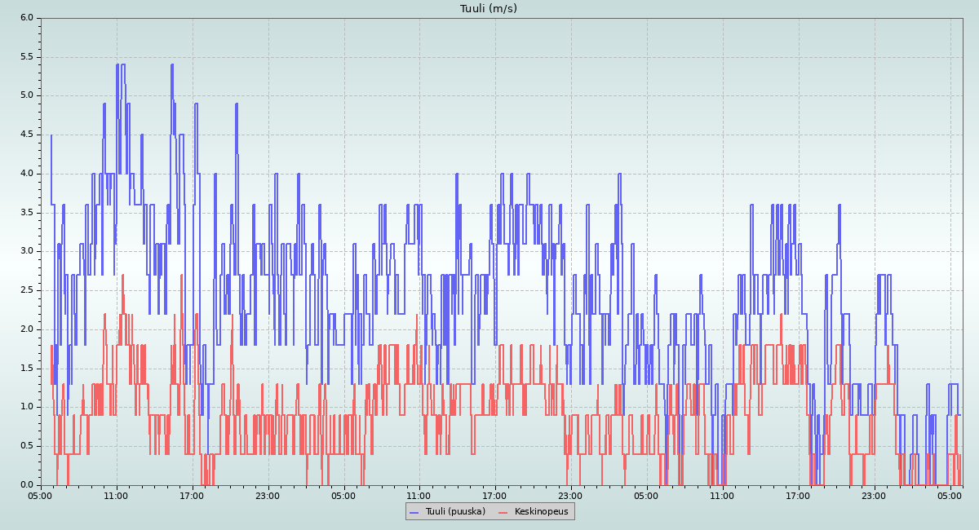
Task: Select the Keskinopeus legend label
Action: point(542,512)
